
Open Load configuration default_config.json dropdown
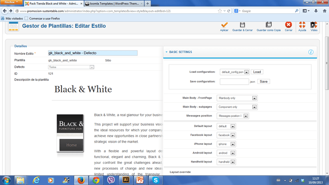[234, 72]
